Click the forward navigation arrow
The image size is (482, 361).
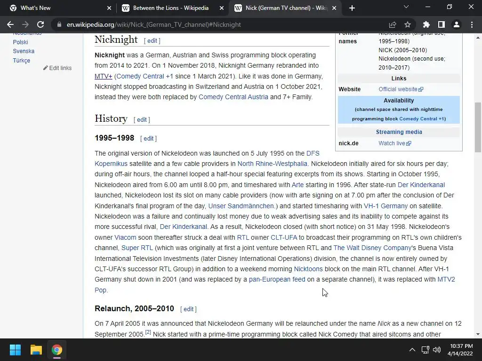(25, 24)
